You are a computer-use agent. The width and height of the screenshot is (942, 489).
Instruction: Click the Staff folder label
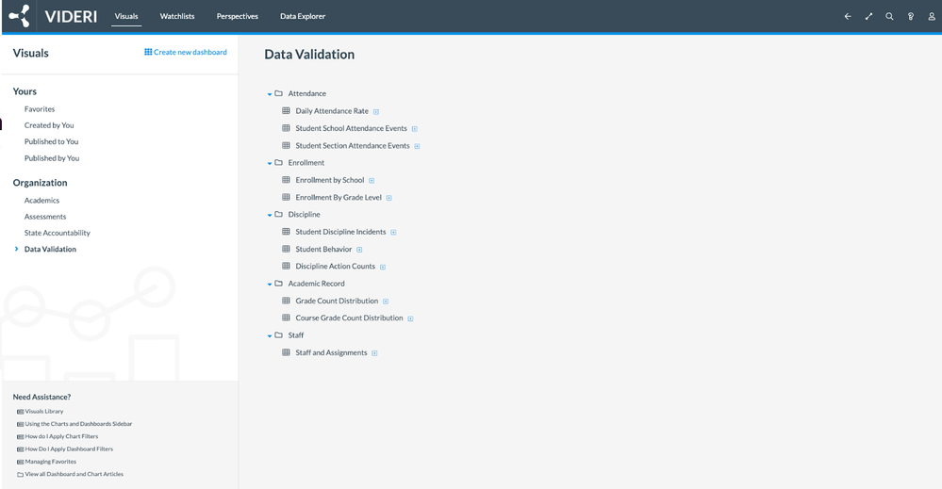click(295, 335)
